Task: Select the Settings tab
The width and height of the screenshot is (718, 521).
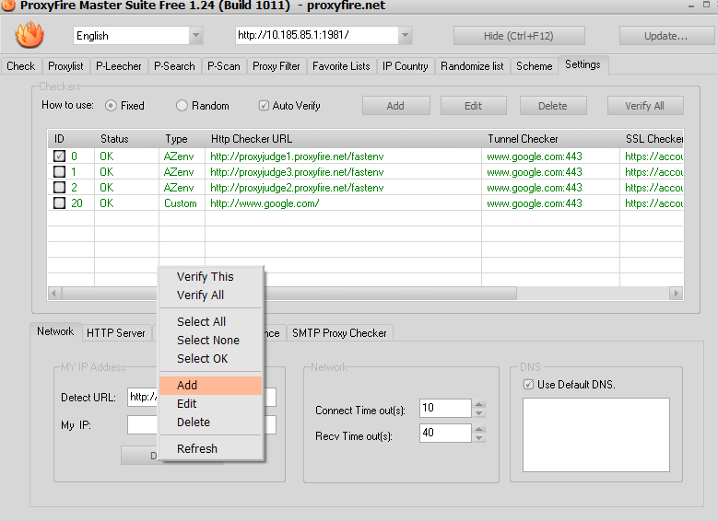Action: [583, 64]
